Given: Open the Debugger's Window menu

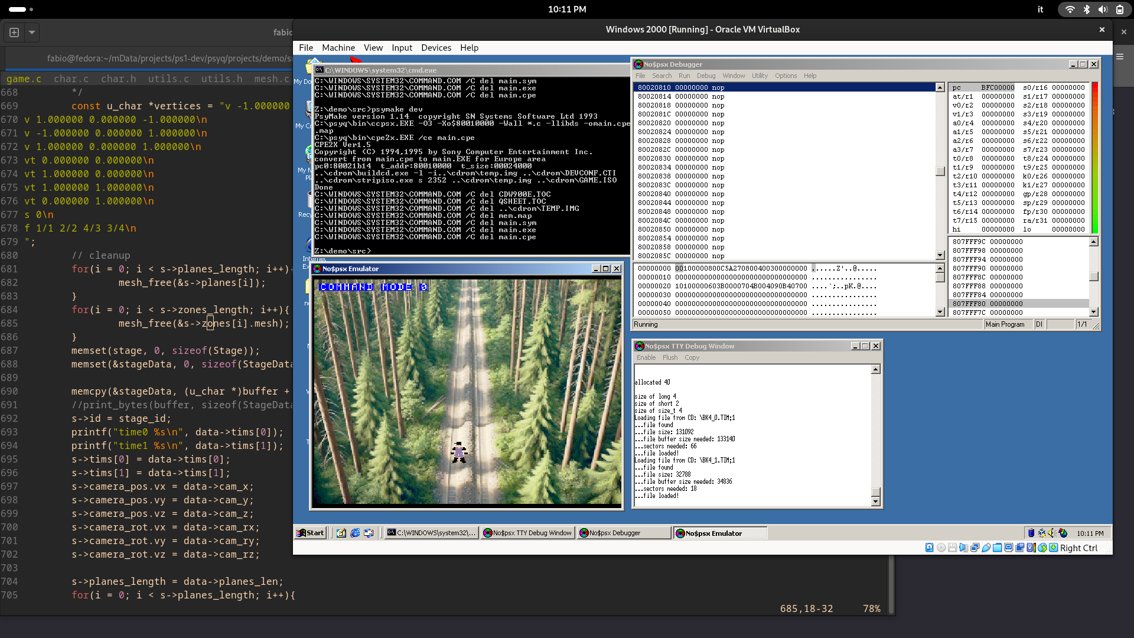Looking at the screenshot, I should (734, 76).
